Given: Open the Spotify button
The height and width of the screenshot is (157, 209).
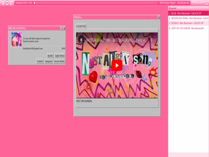Looking at the screenshot, I should (x=50, y=56).
